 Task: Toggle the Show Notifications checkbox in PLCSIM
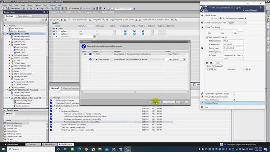234,100
